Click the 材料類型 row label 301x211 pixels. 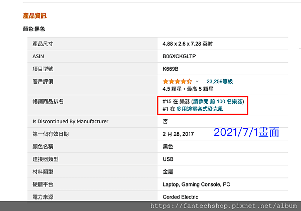click(x=43, y=172)
